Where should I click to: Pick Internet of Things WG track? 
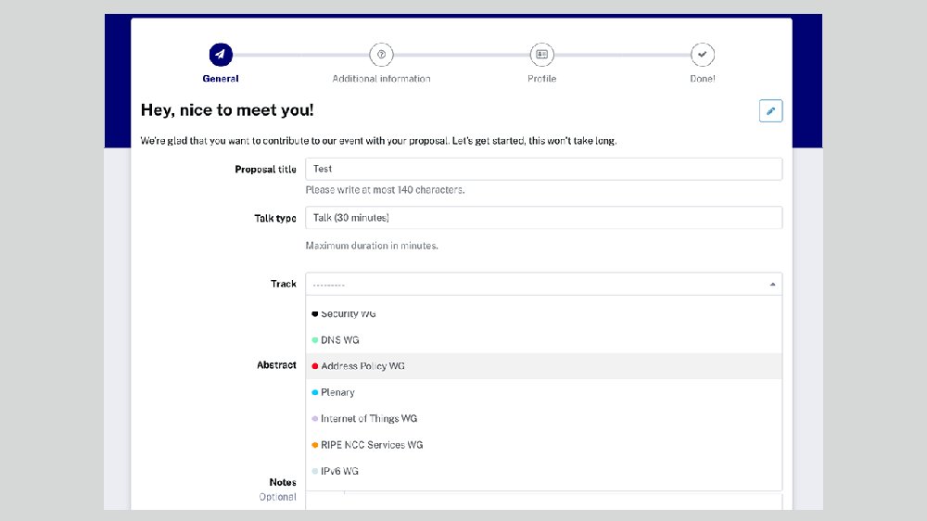(x=369, y=419)
